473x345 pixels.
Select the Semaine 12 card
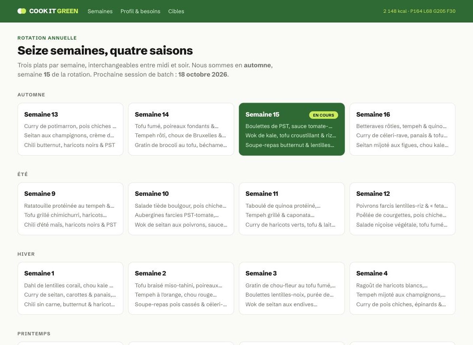click(x=403, y=209)
